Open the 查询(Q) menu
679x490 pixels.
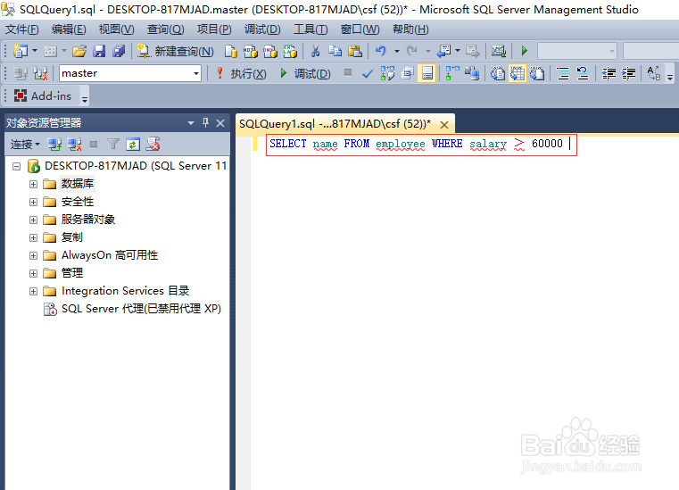166,29
